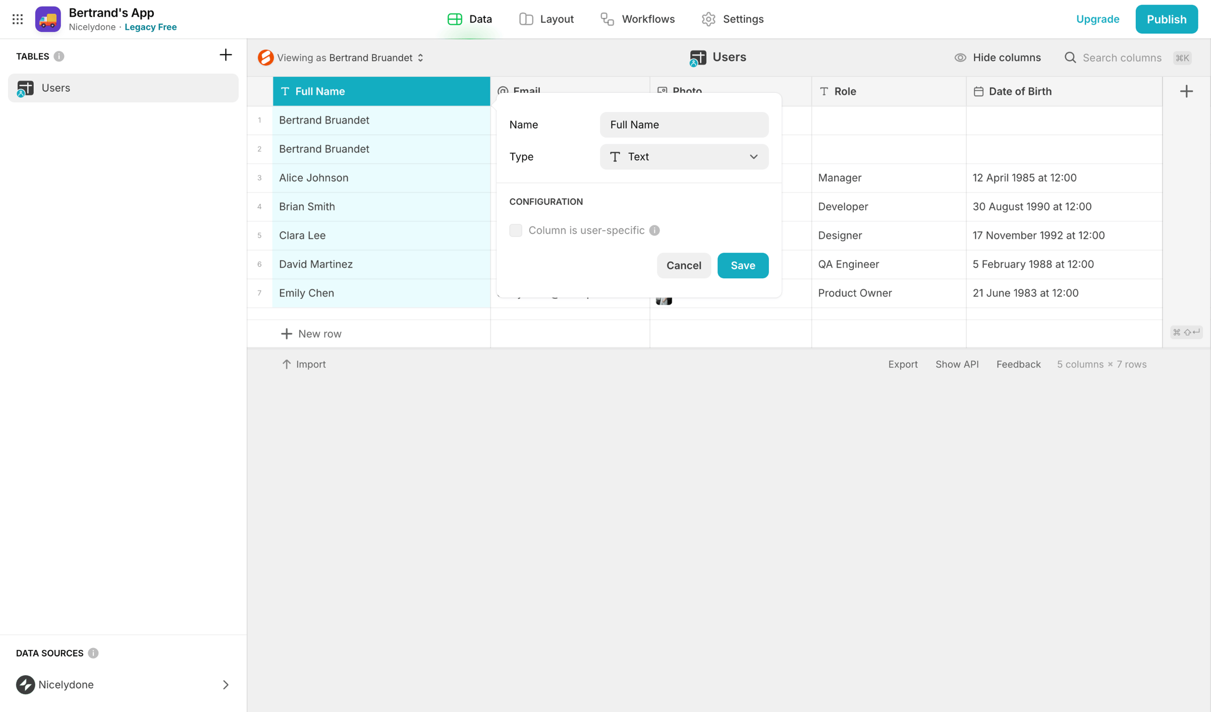Select the Product Owner role cell

pyautogui.click(x=889, y=293)
